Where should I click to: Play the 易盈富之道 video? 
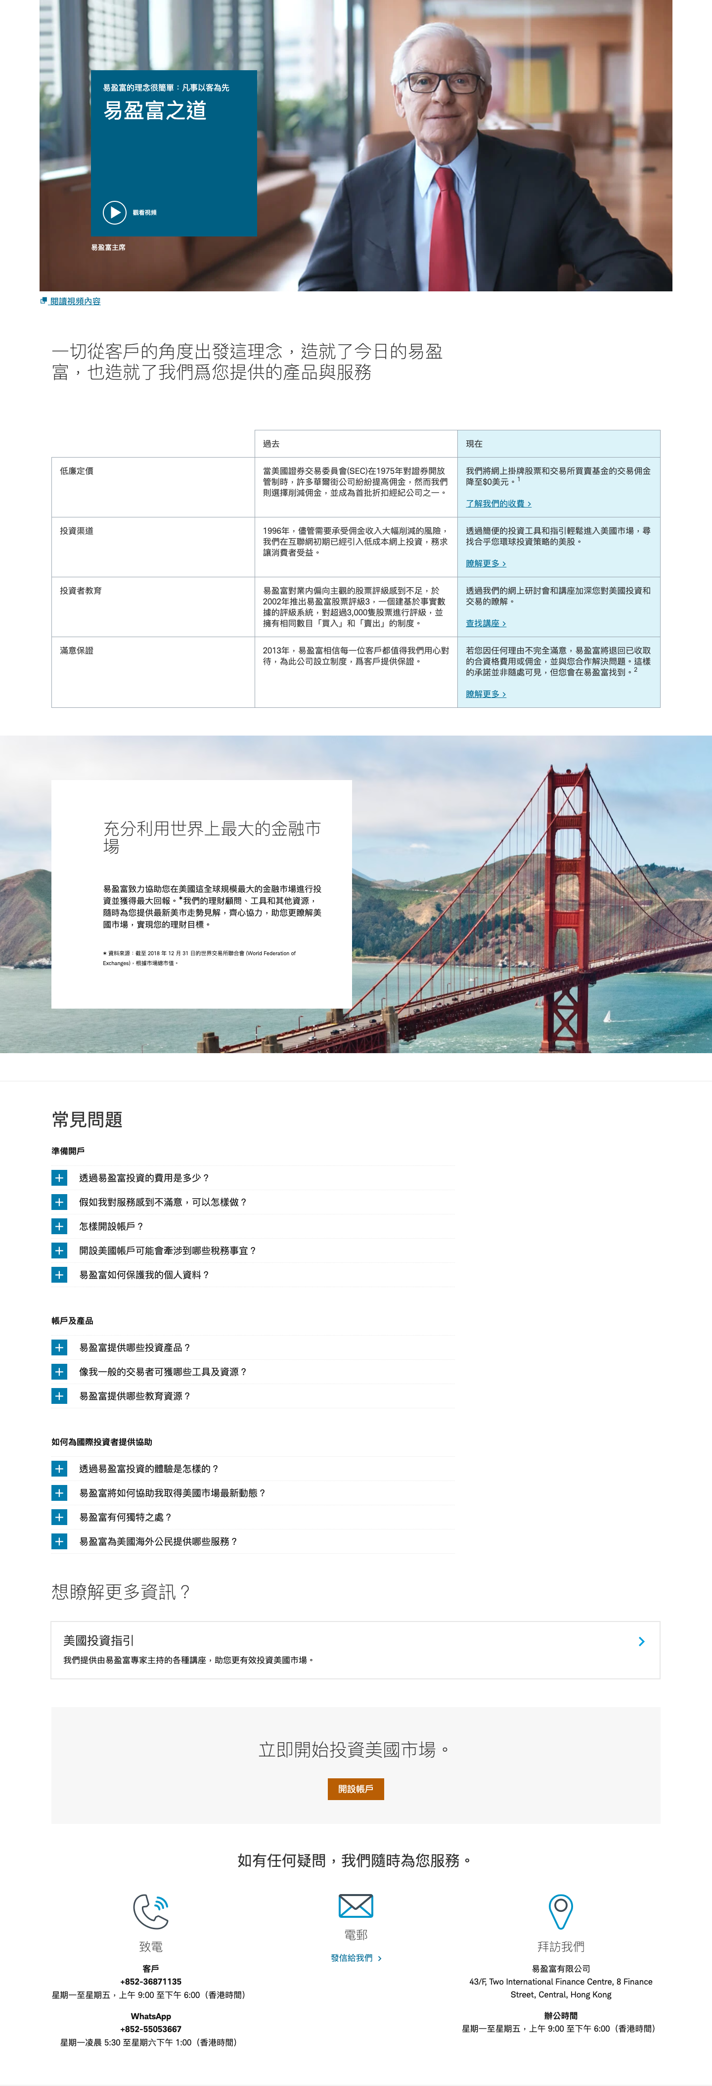click(x=114, y=212)
